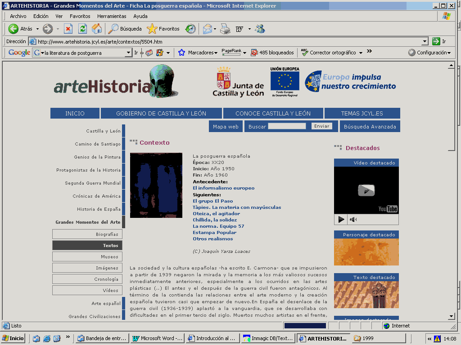The image size is (461, 345).
Task: Print the page with the printer icon
Action: tap(225, 29)
